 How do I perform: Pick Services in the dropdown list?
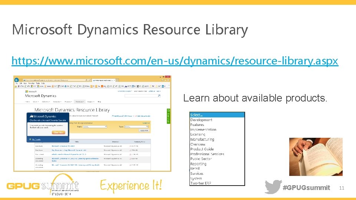coord(197,173)
